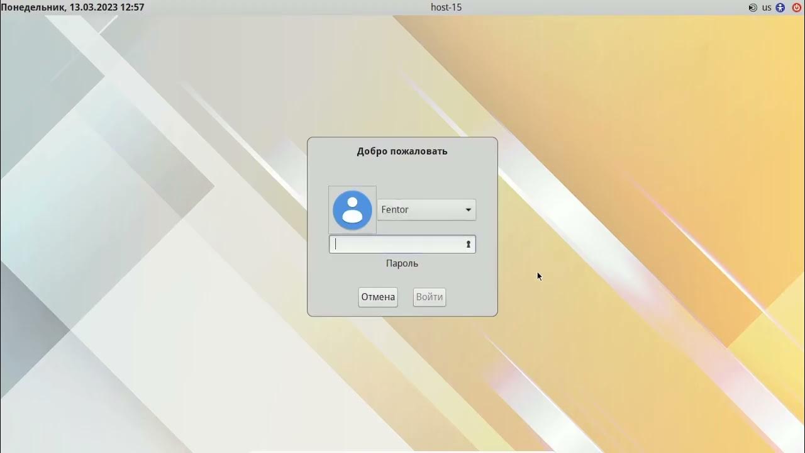The height and width of the screenshot is (453, 805).
Task: Open the Fentor user dropdown
Action: pos(427,210)
